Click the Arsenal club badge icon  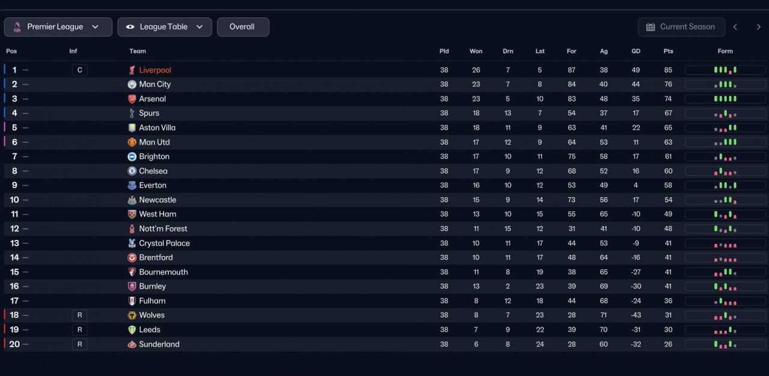point(132,99)
